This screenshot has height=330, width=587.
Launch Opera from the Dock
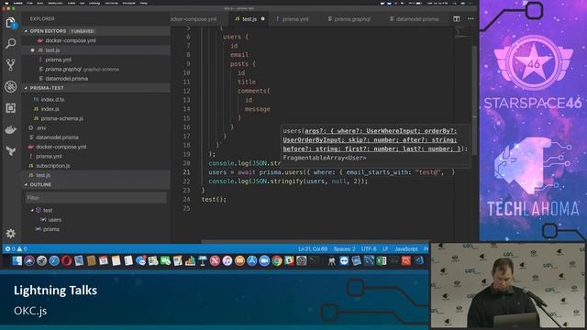67,260
